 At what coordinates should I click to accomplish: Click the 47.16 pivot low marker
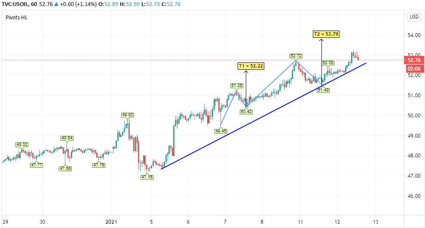click(147, 177)
